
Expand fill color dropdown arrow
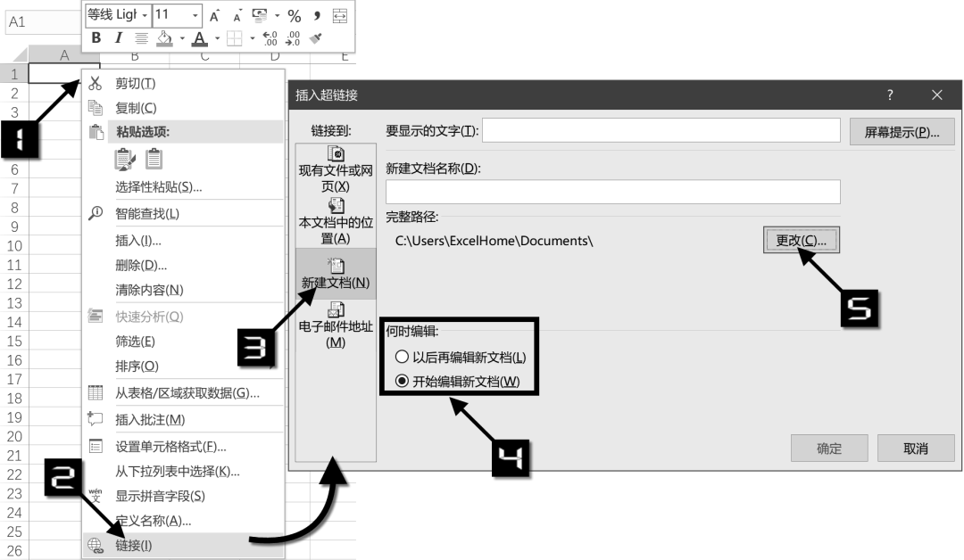click(x=182, y=38)
